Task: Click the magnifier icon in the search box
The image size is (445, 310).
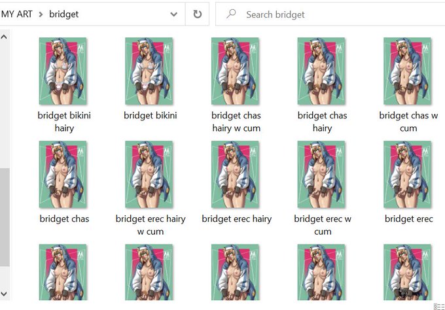Action: click(231, 14)
